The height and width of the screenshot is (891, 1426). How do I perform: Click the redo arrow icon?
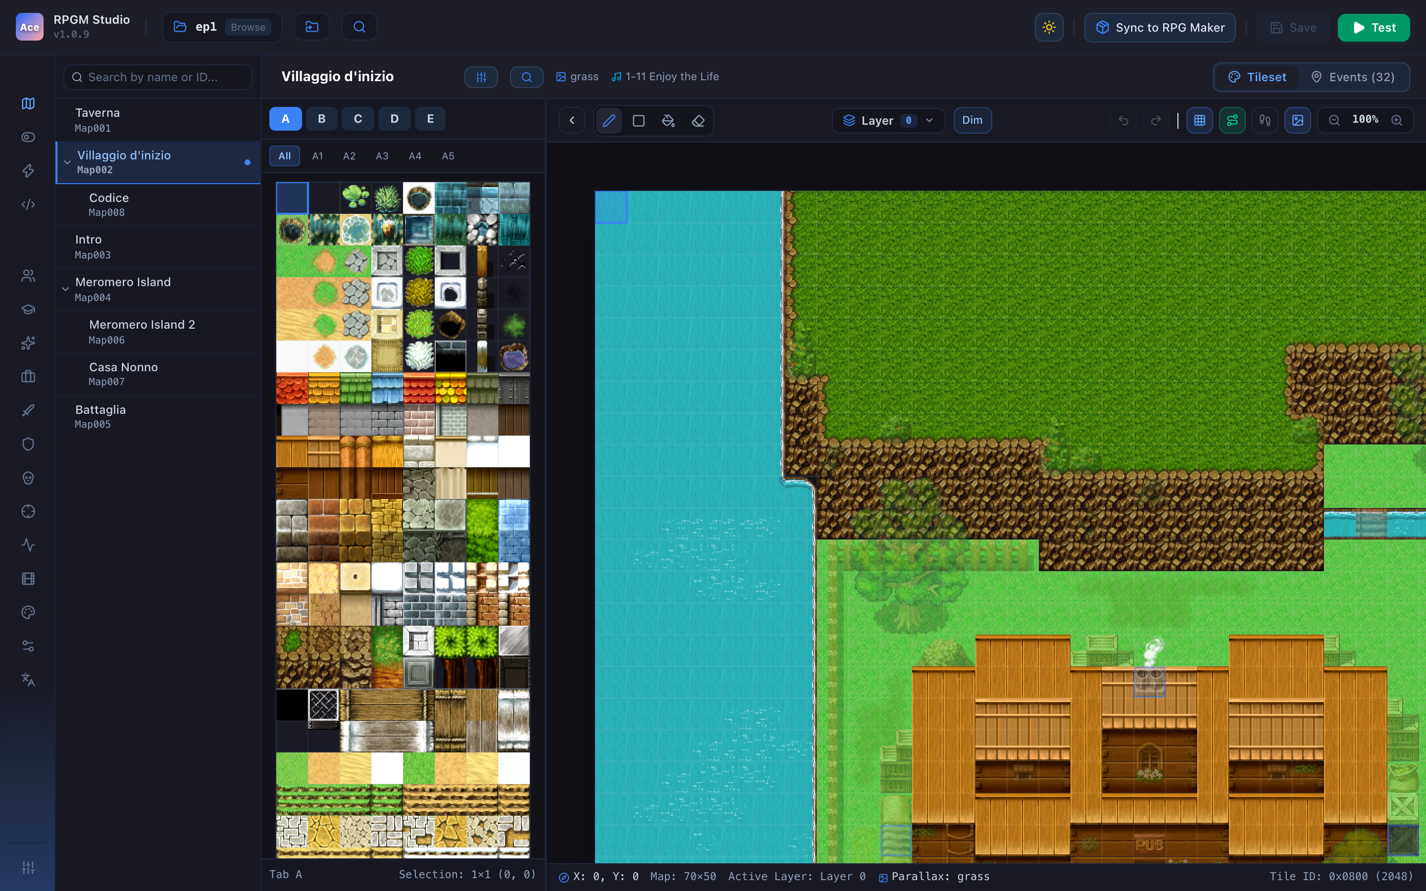click(1156, 120)
